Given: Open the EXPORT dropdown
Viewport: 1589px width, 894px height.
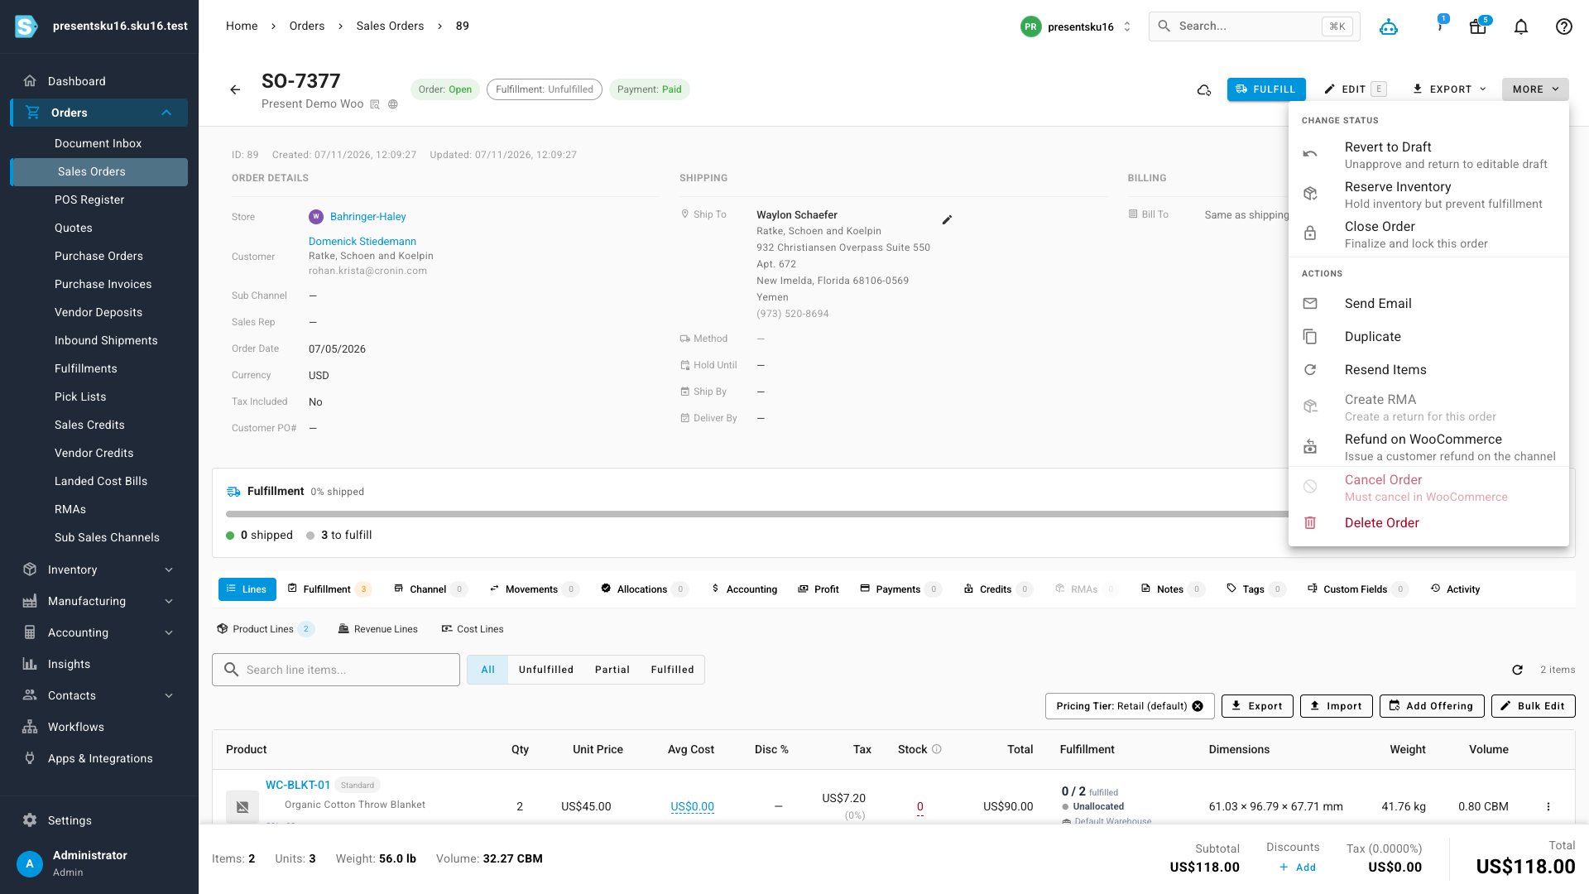Looking at the screenshot, I should click(1449, 89).
